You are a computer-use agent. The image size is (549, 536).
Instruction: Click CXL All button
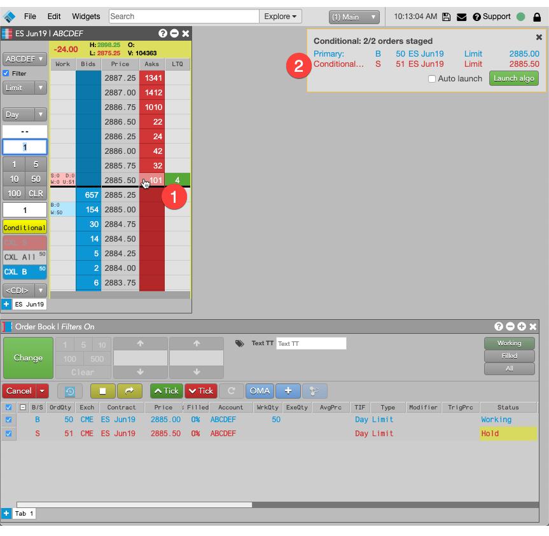25,257
